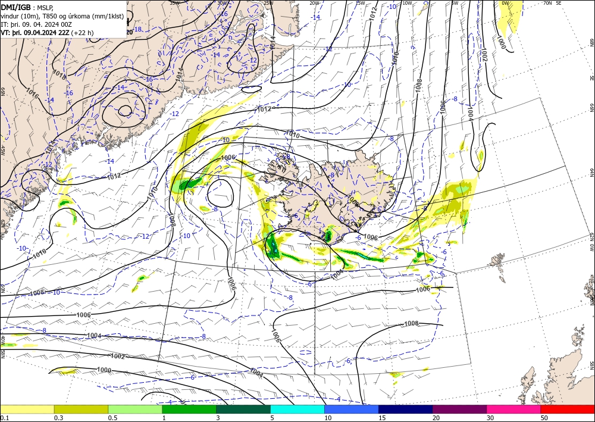The width and height of the screenshot is (595, 422).
Task: Select the olive 0.3–0.5 precipitation swatch
Action: point(81,409)
